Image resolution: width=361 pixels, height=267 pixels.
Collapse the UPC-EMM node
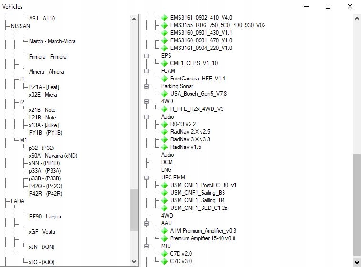[146, 178]
